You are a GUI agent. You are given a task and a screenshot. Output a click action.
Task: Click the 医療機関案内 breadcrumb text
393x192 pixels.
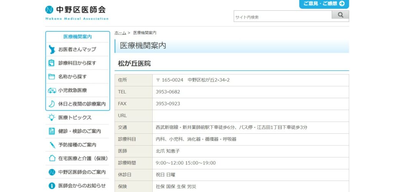[145, 33]
